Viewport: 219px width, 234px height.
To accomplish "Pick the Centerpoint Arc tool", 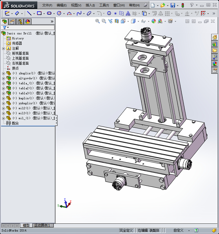I will coord(69,14).
